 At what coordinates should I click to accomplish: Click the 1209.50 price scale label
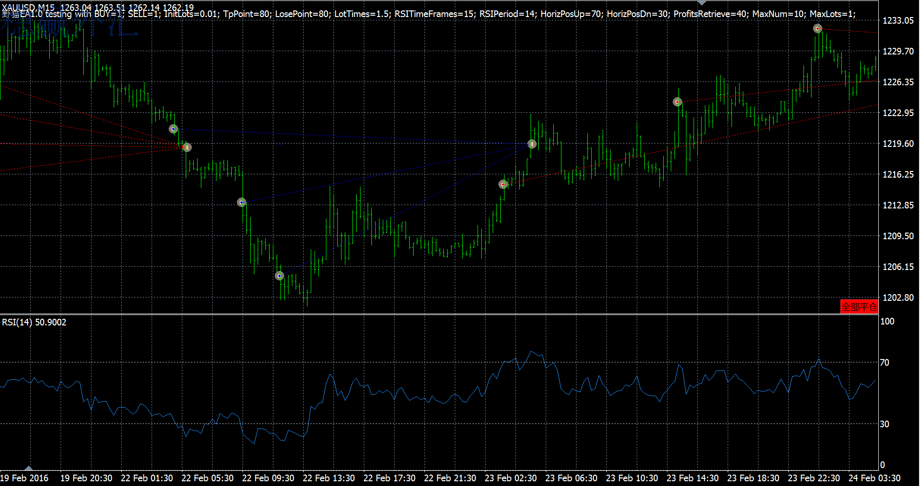898,236
